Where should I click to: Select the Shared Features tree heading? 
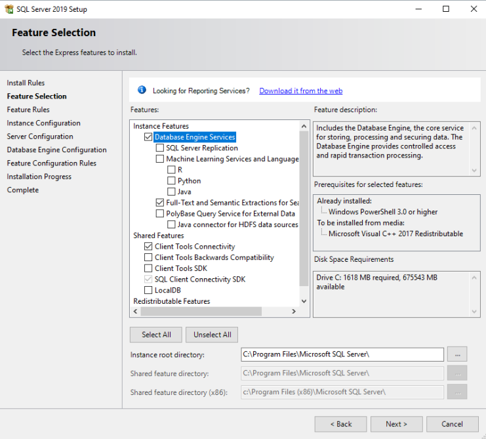pos(158,236)
